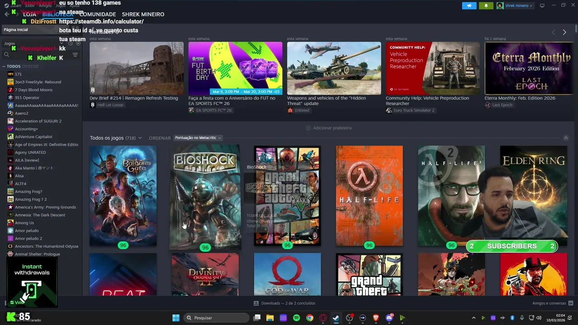
Task: Select 3on3 FreeStyle: Rebound entry
Action: pyautogui.click(x=38, y=82)
